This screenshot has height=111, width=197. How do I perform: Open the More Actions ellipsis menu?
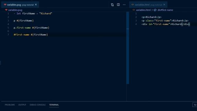124,5
